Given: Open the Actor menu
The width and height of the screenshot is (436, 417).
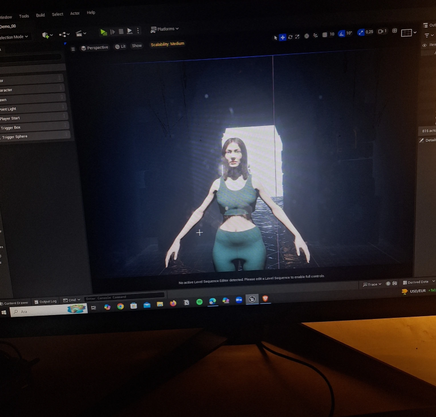Looking at the screenshot, I should point(75,13).
